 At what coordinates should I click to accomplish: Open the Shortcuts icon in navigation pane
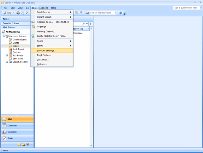click(27, 144)
